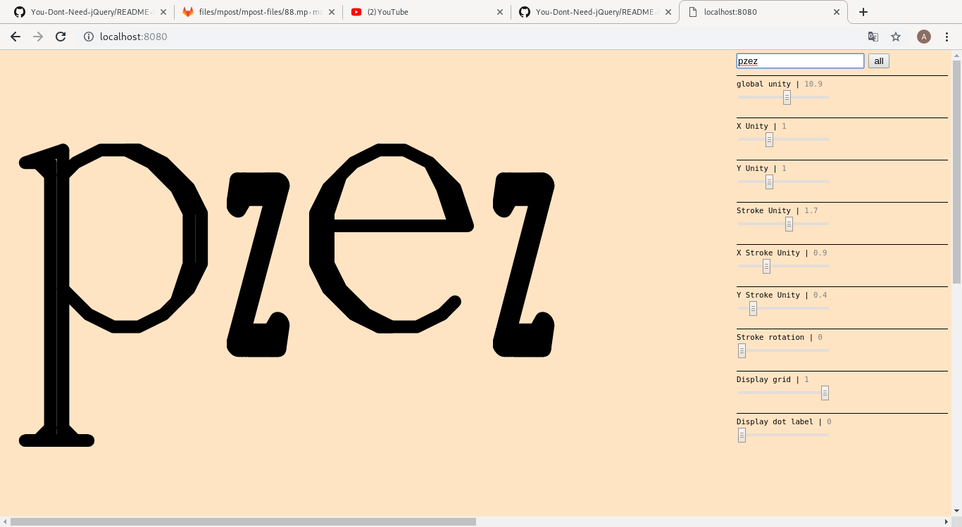Click the translate page icon
Screen dimensions: 962x527
click(x=873, y=37)
